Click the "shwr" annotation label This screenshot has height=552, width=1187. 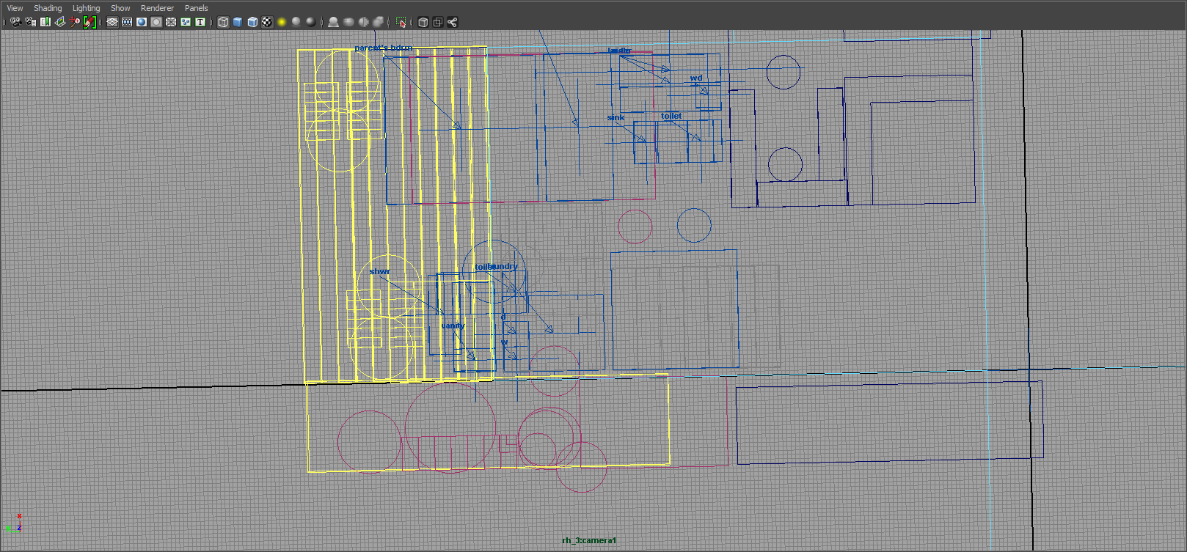380,271
